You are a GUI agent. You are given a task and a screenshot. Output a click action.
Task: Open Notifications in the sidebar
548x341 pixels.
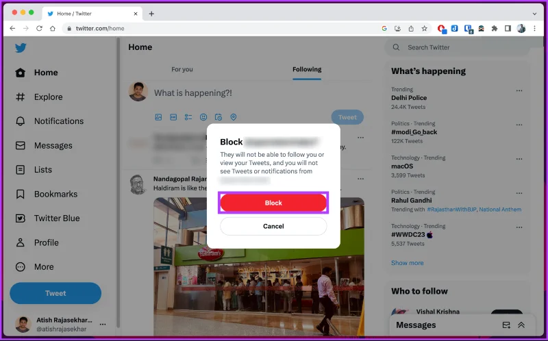[x=49, y=121]
